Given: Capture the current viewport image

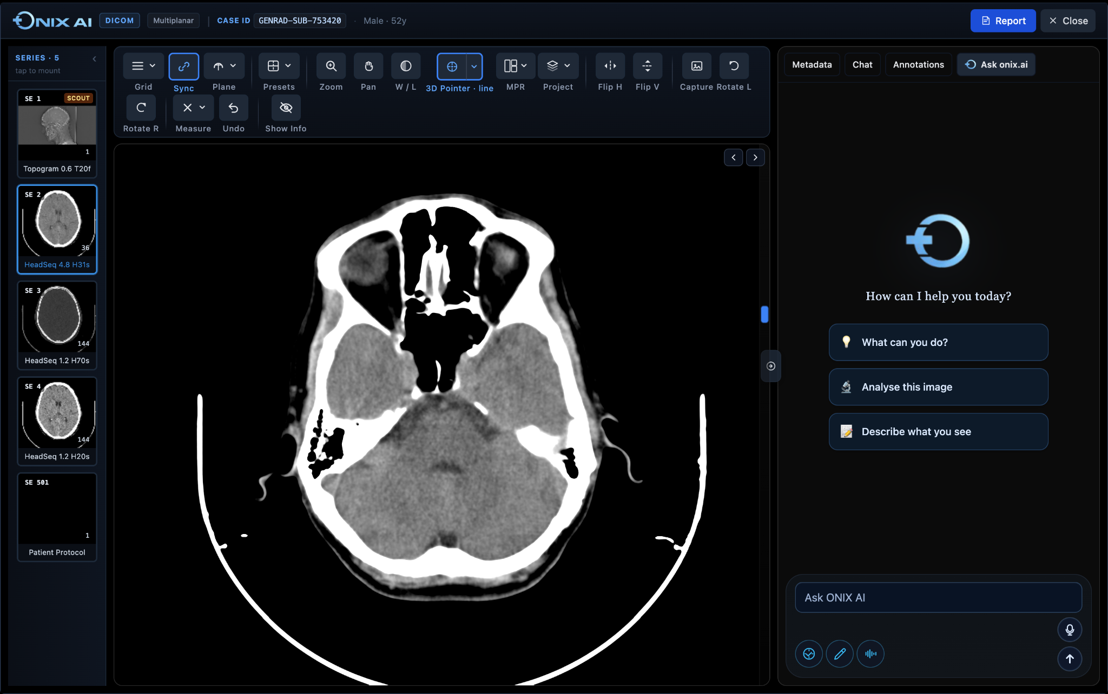Looking at the screenshot, I should 697,66.
